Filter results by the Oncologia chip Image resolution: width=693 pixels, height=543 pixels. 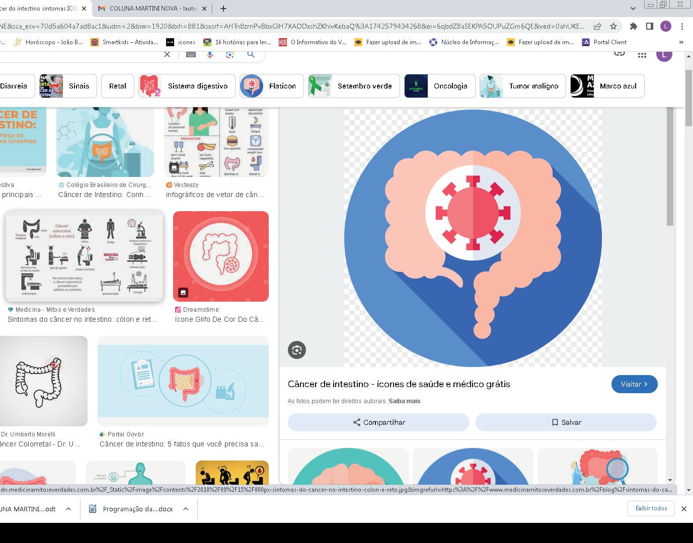tap(439, 86)
